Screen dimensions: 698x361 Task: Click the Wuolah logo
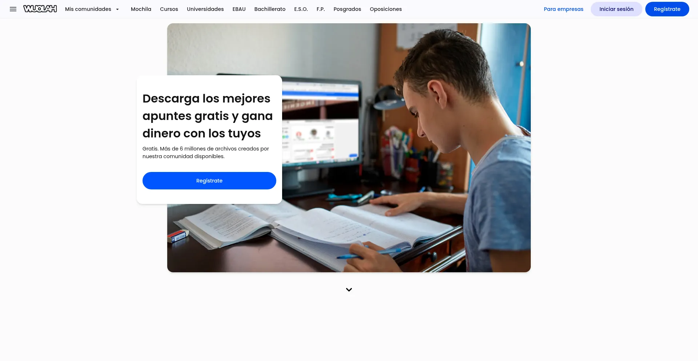click(40, 9)
